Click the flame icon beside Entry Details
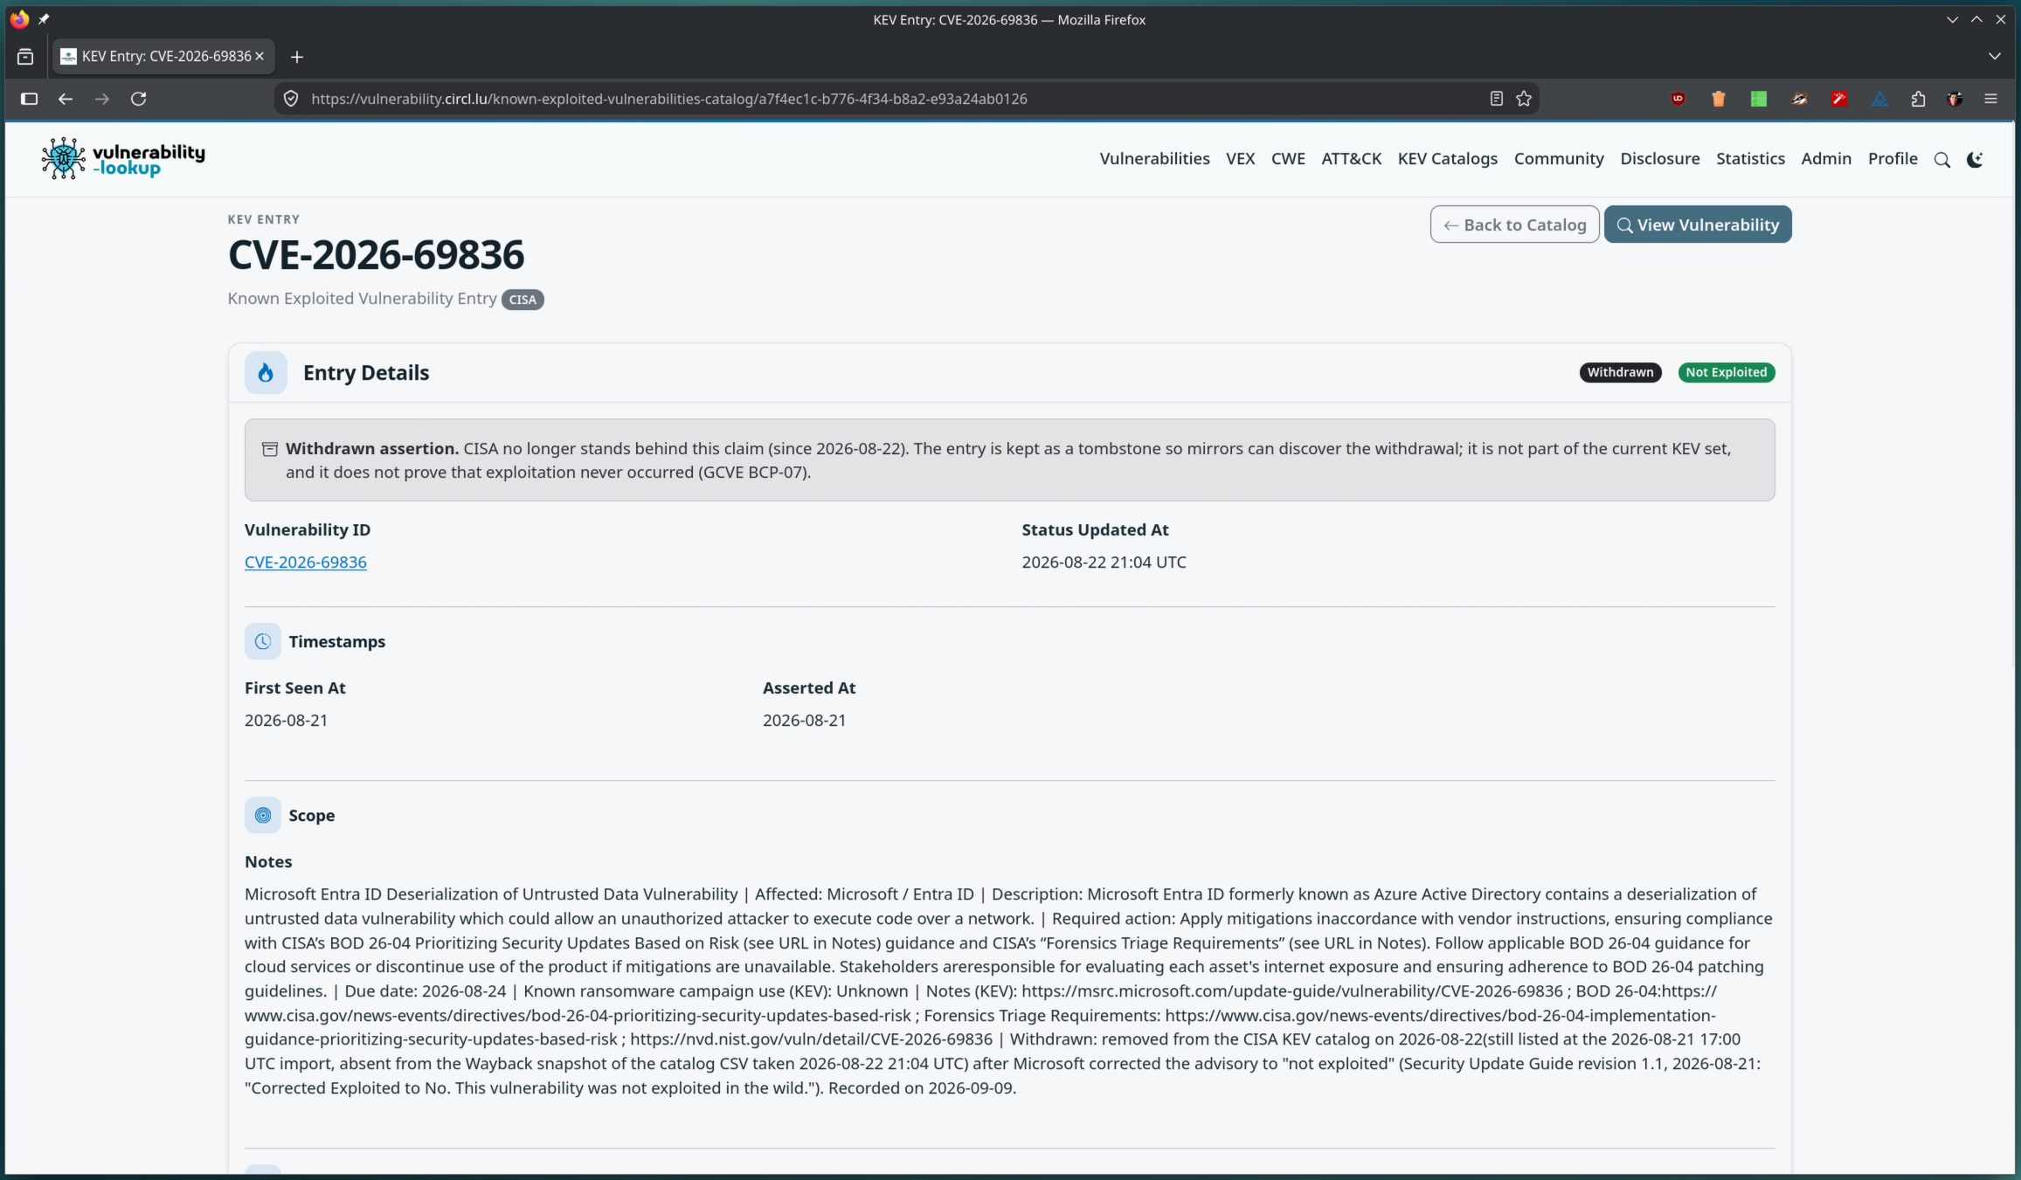 click(x=266, y=373)
